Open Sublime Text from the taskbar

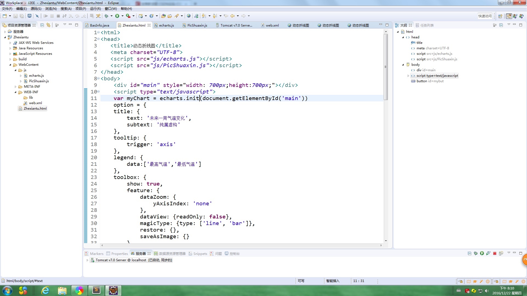tap(96, 291)
